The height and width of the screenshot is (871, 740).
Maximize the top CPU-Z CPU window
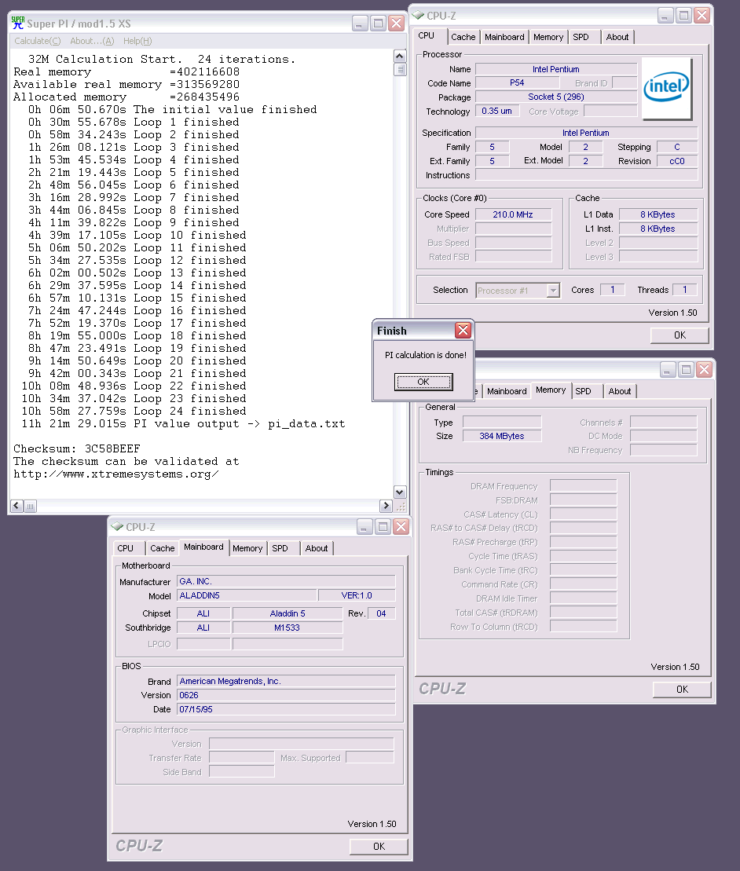click(684, 16)
